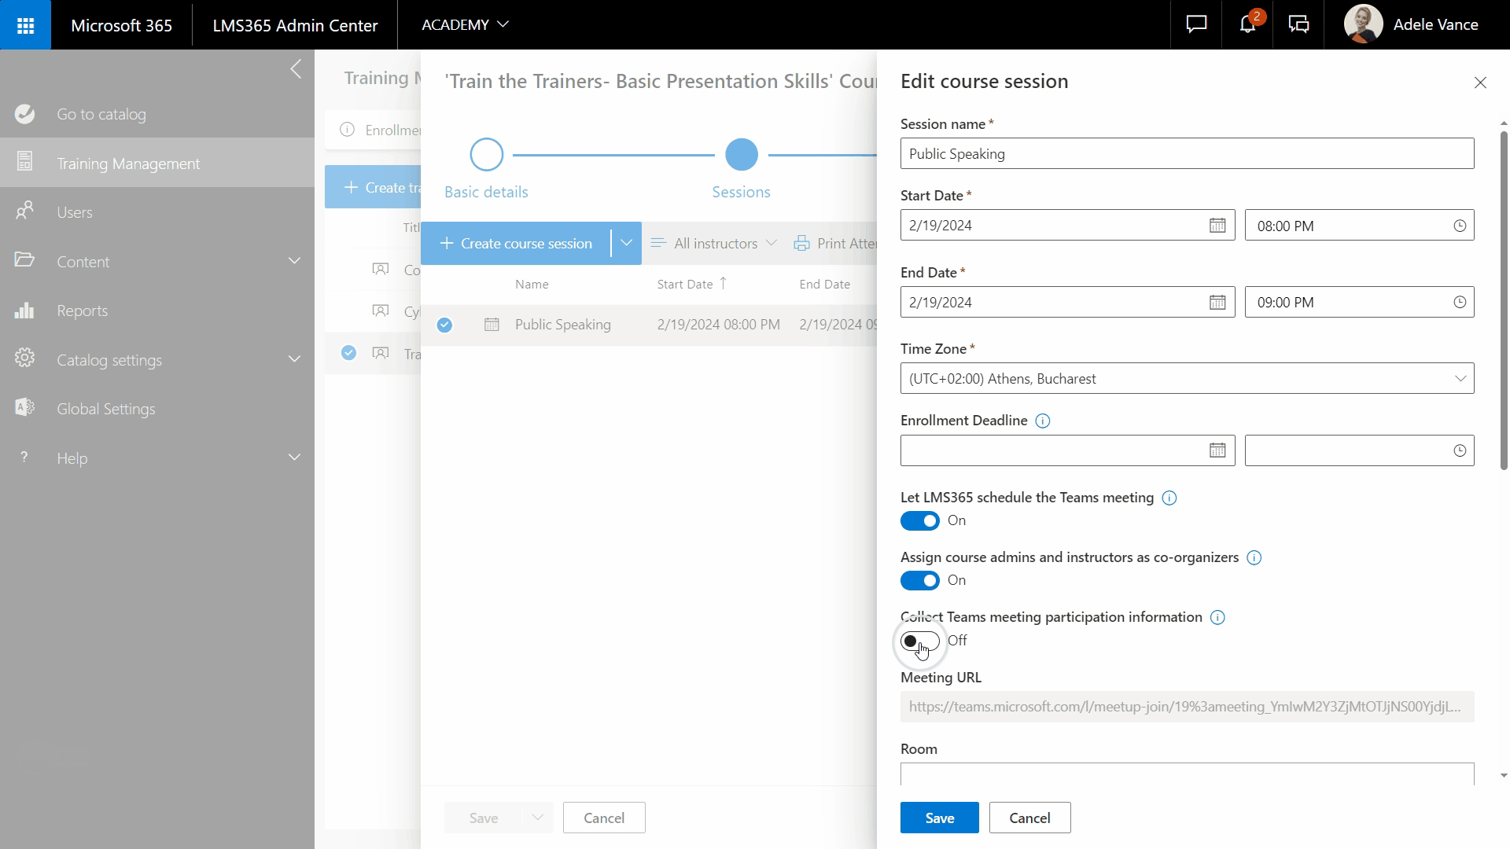Cancel editing the course session
This screenshot has height=849, width=1510.
coord(1029,818)
